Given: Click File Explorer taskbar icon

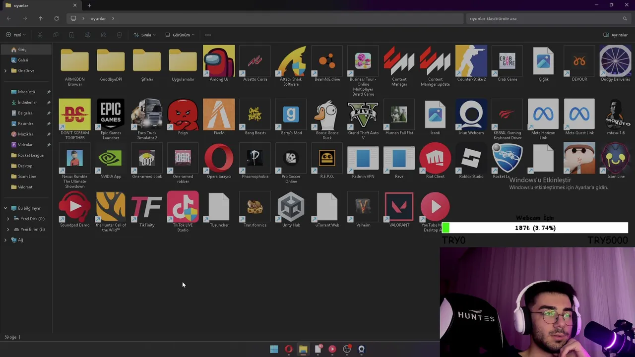Looking at the screenshot, I should pos(303,349).
